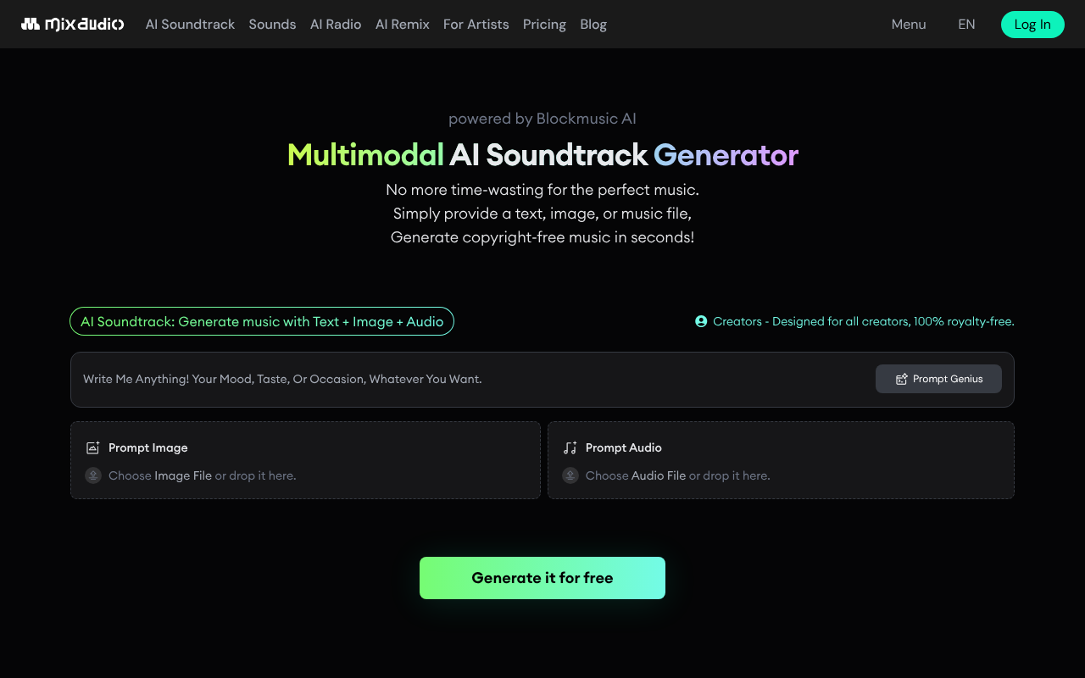Open the Menu dropdown
1085x678 pixels.
(x=908, y=24)
